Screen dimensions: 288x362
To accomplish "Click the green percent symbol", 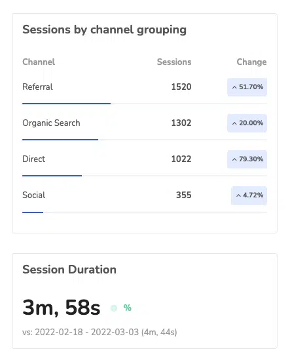I will pos(128,308).
